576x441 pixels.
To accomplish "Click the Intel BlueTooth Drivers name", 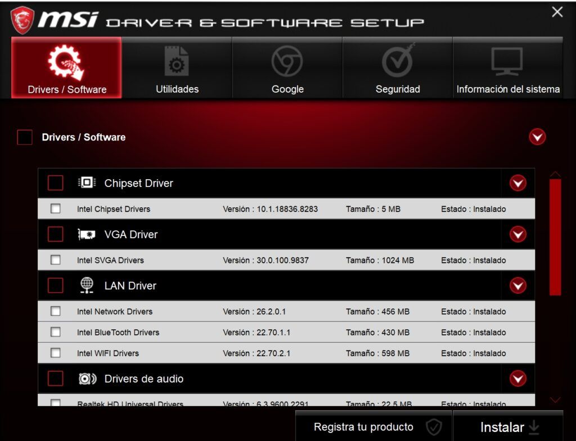I will point(118,333).
